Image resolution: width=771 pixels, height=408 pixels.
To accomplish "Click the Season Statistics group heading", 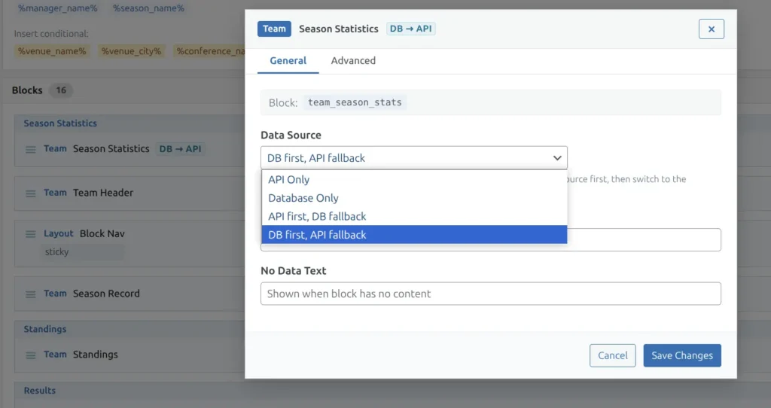I will click(x=60, y=123).
